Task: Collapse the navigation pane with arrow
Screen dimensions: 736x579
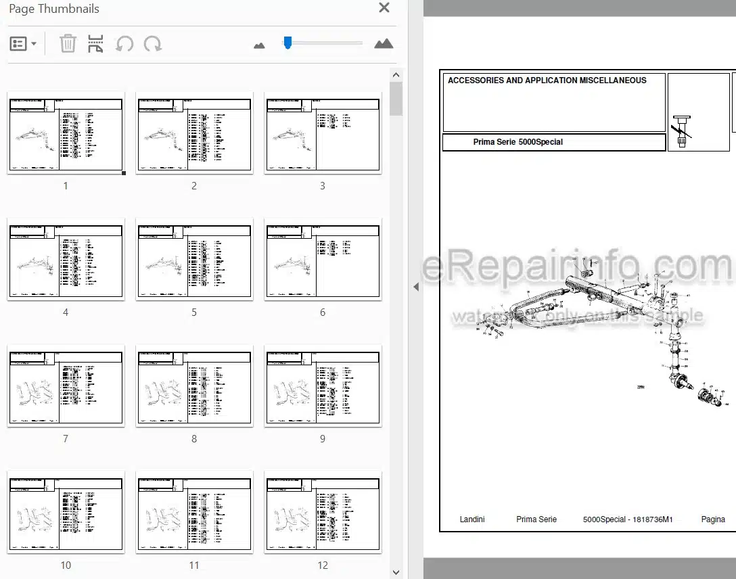Action: click(416, 287)
